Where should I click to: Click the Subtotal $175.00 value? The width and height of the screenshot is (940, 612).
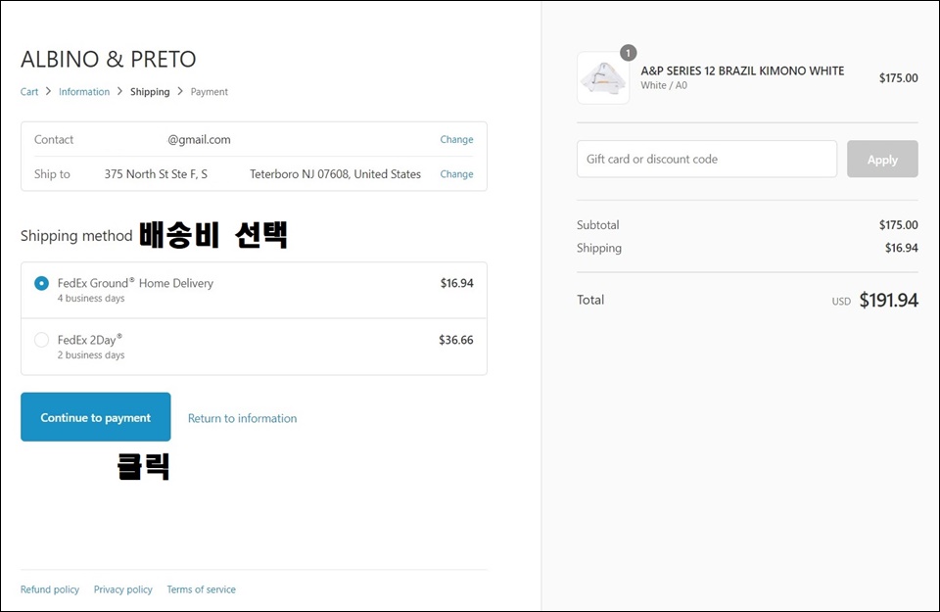coord(898,225)
